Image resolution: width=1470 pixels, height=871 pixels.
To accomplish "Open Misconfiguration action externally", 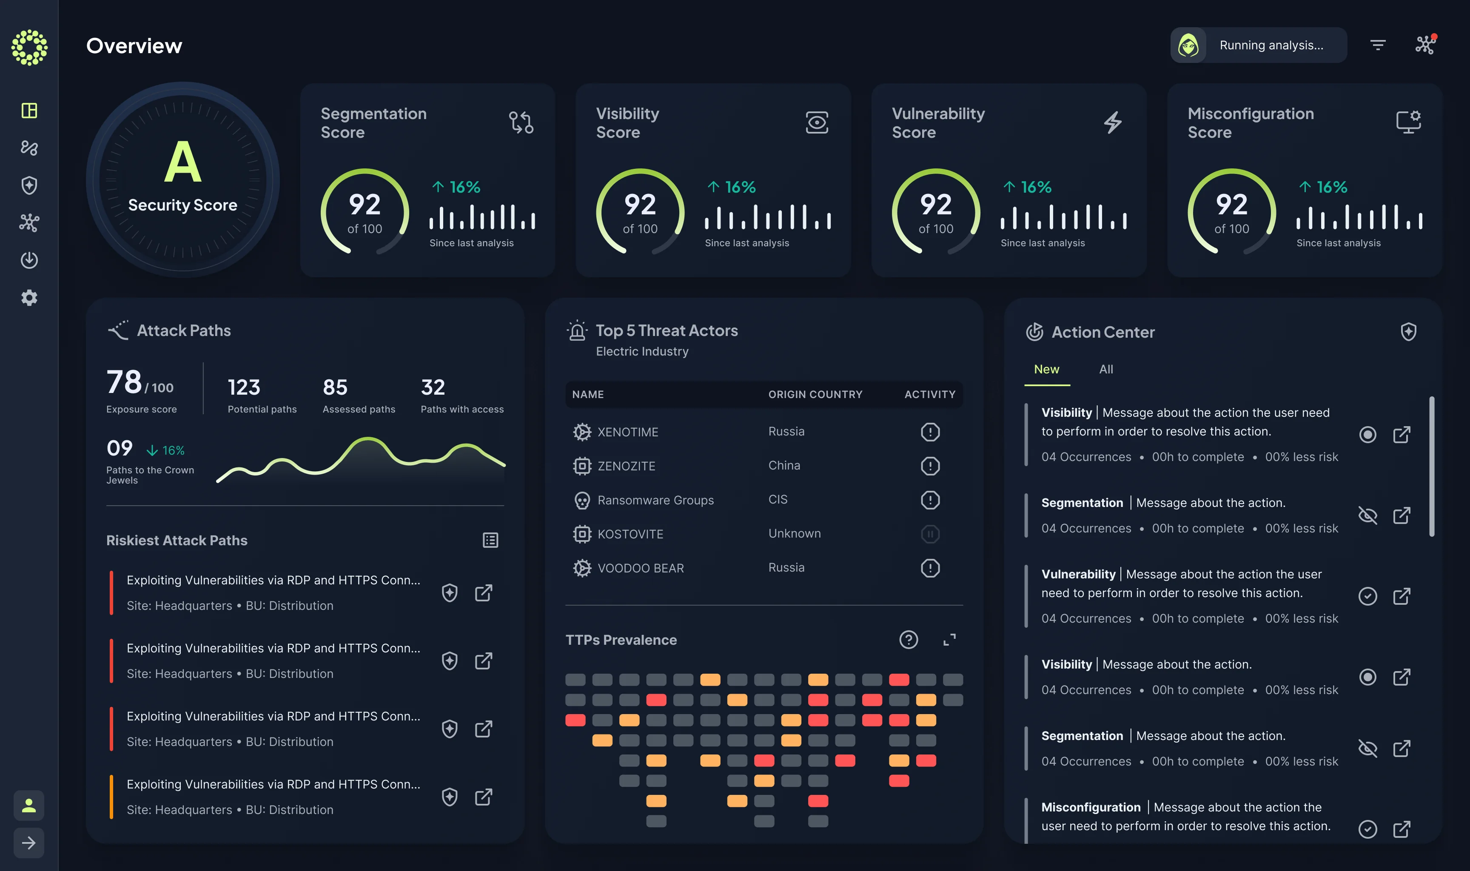I will pyautogui.click(x=1402, y=829).
